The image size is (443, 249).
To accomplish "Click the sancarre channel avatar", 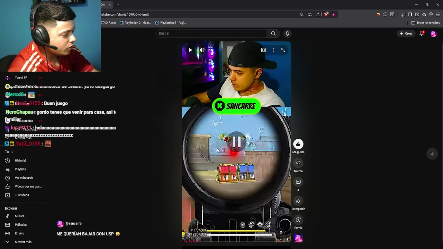I will (x=60, y=224).
